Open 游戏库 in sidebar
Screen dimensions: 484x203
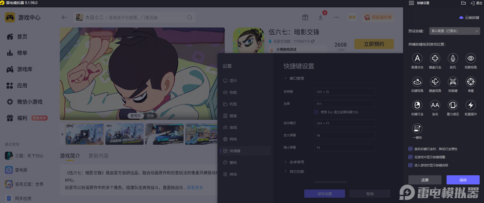(x=19, y=69)
